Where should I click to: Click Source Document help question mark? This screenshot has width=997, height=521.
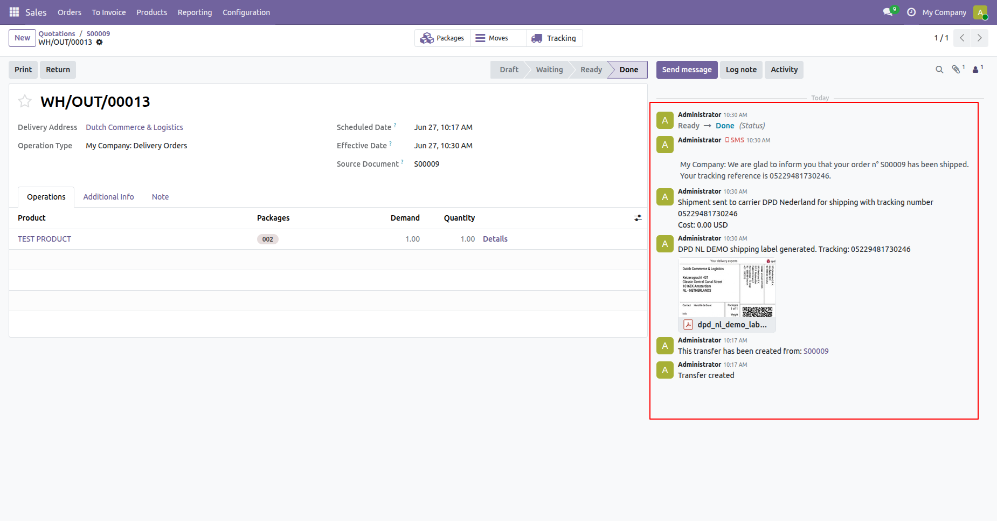click(402, 162)
